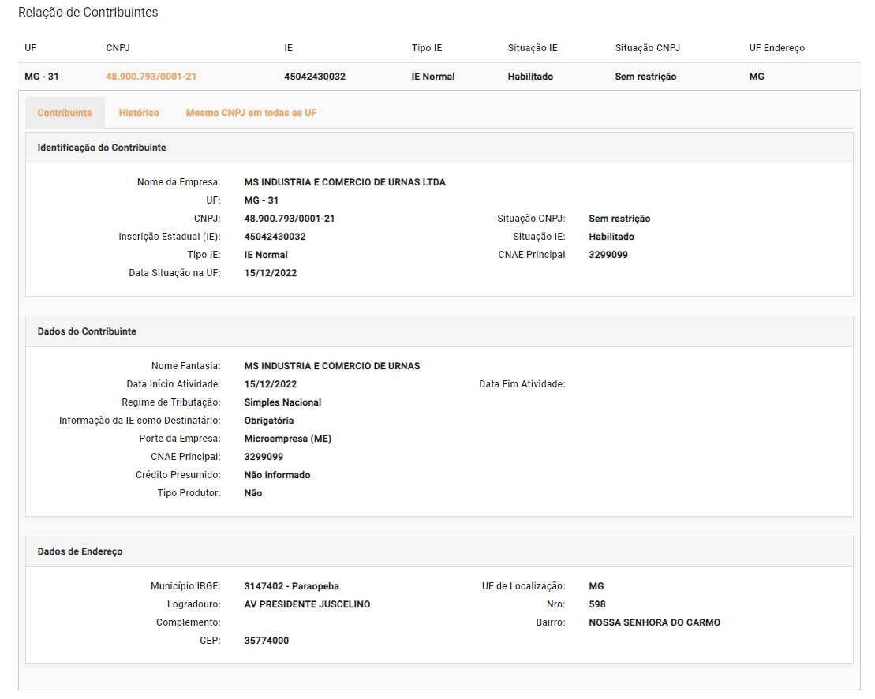Screen dimensions: 875x699
Task: Click the Dados de Endereço section header
Action: coord(80,551)
